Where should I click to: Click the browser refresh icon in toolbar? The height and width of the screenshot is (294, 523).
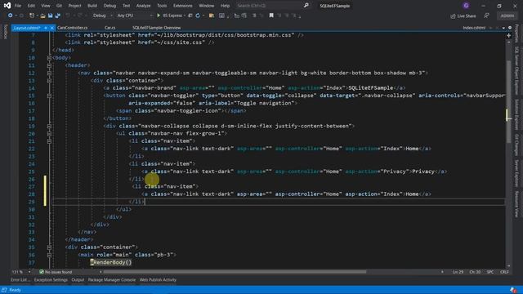(198, 16)
